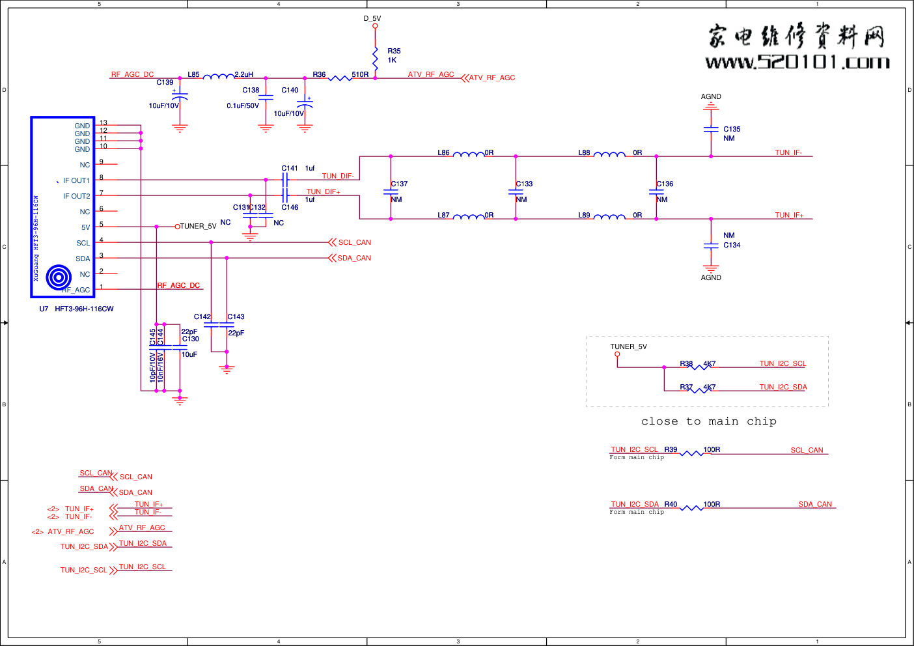Click 'Form main chip' note under R39
914x646 pixels.
[637, 457]
